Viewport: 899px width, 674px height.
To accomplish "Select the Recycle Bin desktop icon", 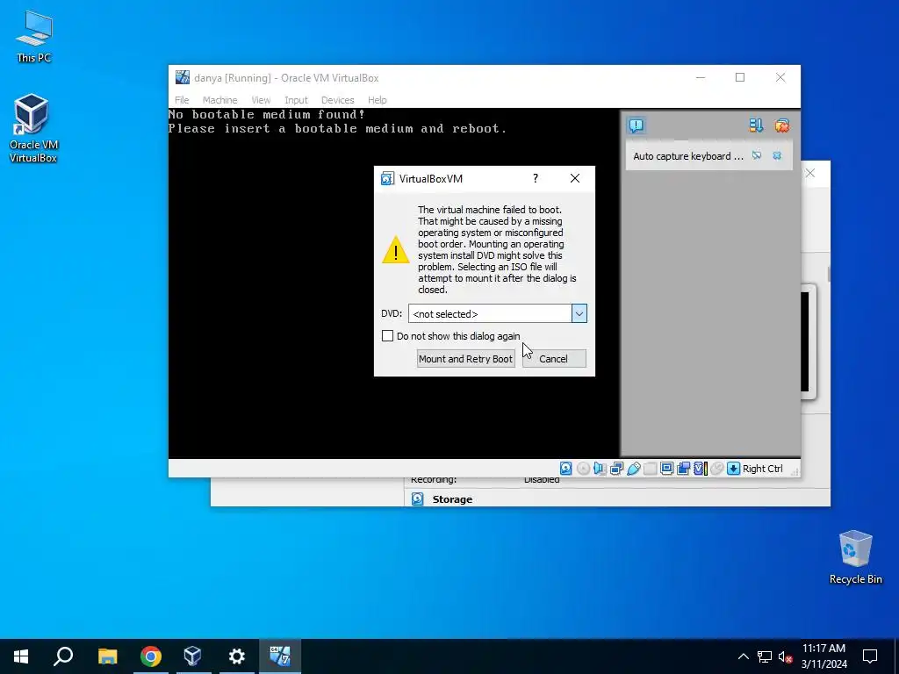I will click(855, 557).
